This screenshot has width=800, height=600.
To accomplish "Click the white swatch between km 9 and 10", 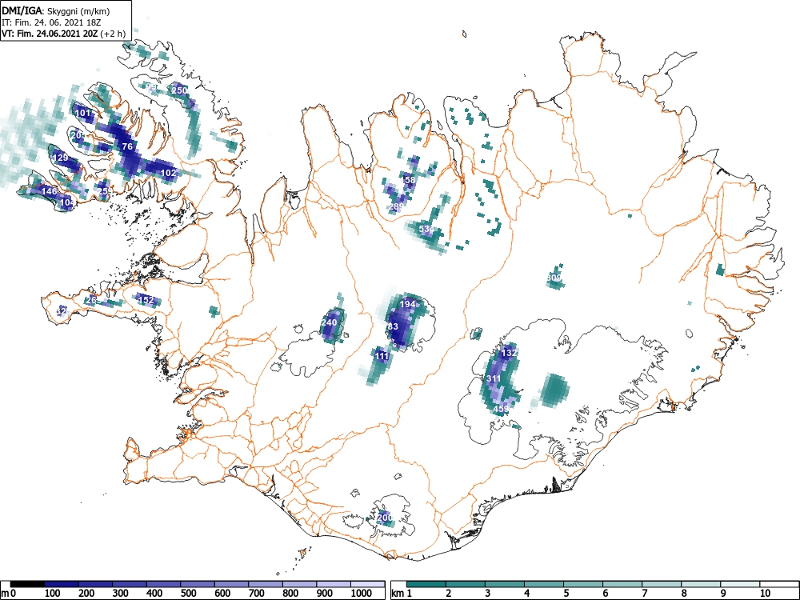I will click(x=740, y=584).
